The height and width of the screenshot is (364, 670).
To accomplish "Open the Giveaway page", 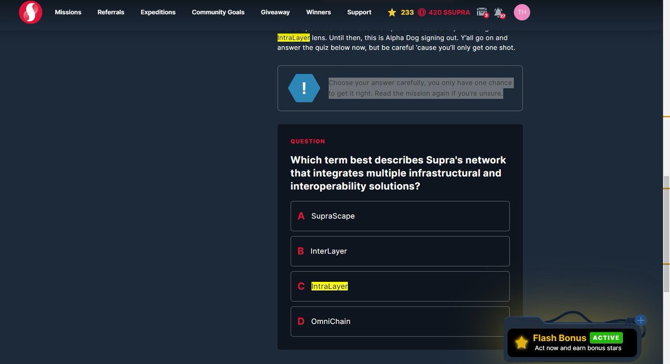I will click(x=275, y=12).
